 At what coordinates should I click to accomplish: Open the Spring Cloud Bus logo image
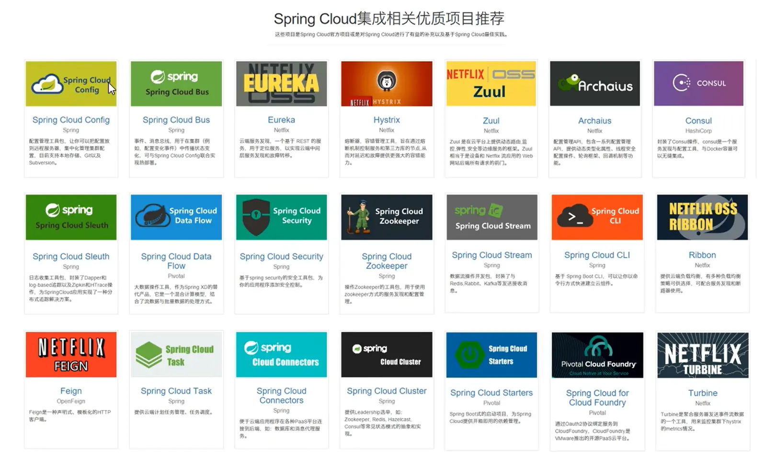(x=176, y=83)
